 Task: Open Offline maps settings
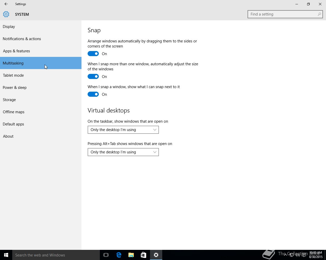point(41,112)
